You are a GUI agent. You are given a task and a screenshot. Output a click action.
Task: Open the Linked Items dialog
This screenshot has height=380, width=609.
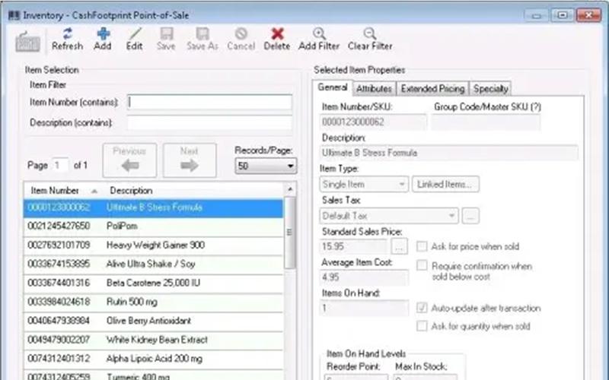(445, 184)
